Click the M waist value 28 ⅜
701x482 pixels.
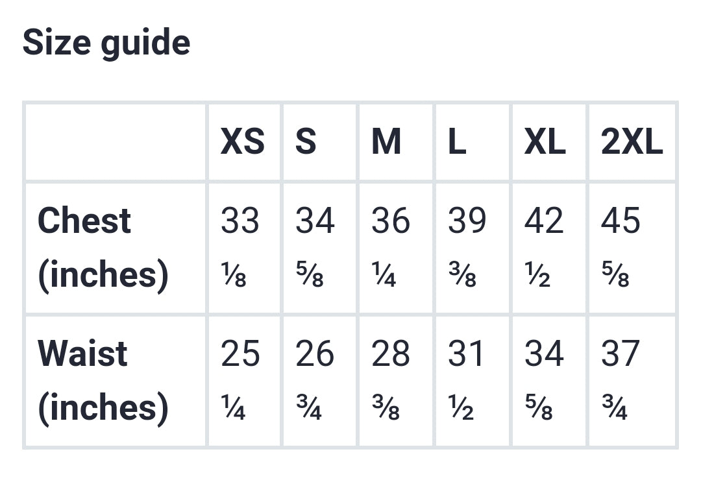[x=391, y=381]
